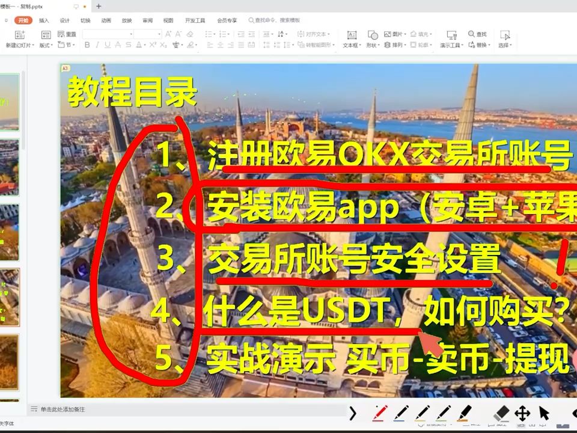Click the command search box
This screenshot has height=433, width=577.
(274, 20)
